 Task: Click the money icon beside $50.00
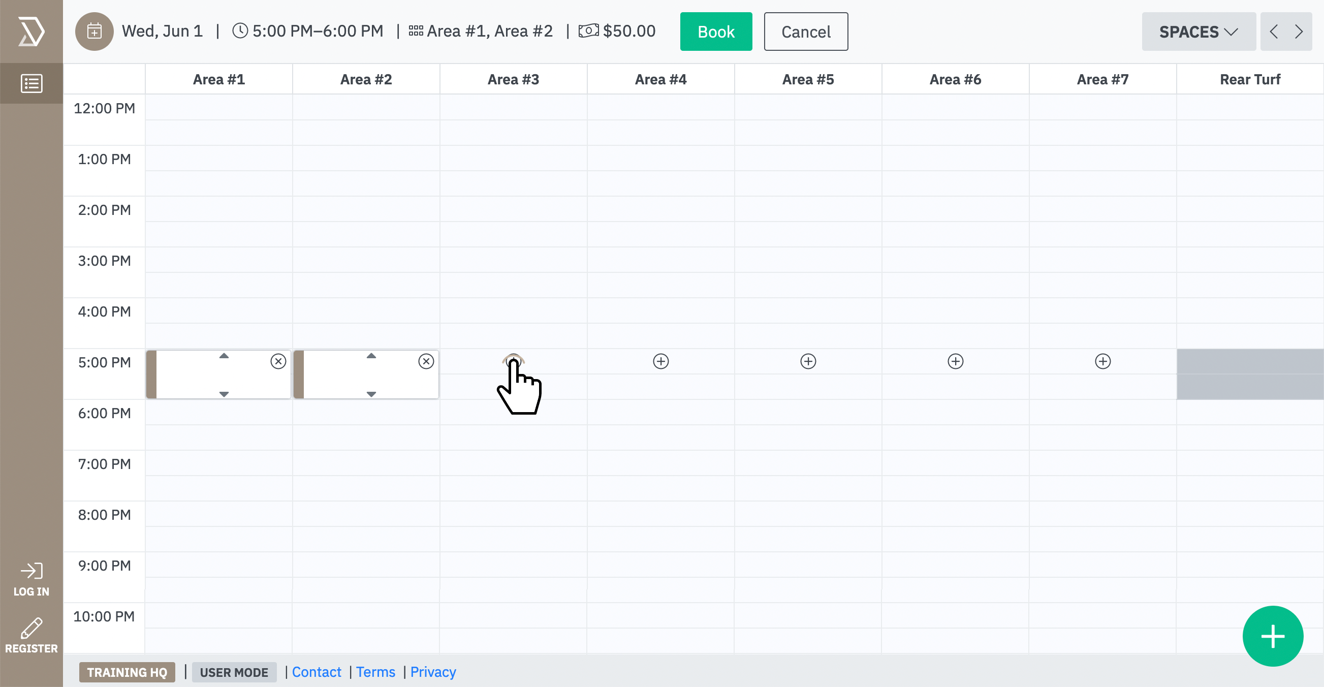tap(588, 31)
